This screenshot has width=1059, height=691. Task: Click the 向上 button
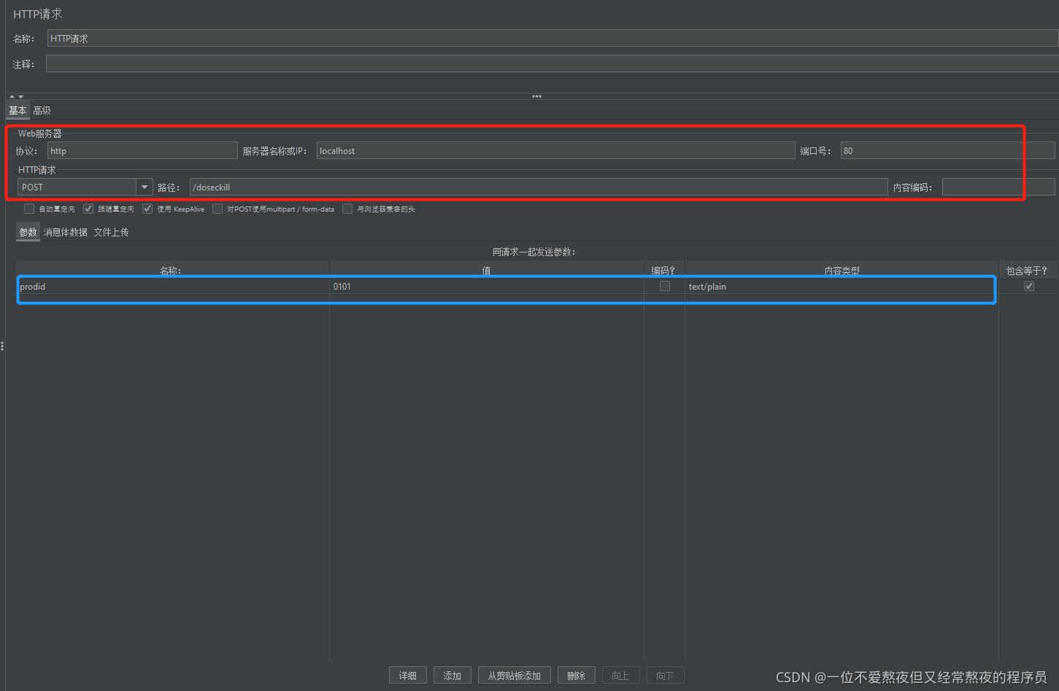point(621,676)
